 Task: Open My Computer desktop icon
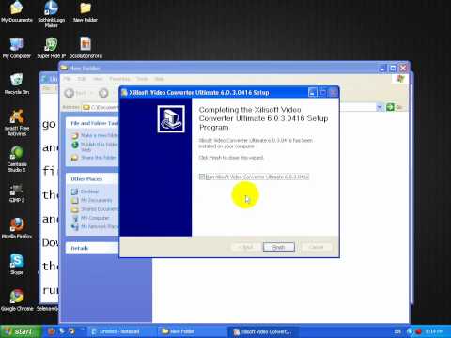click(x=17, y=49)
